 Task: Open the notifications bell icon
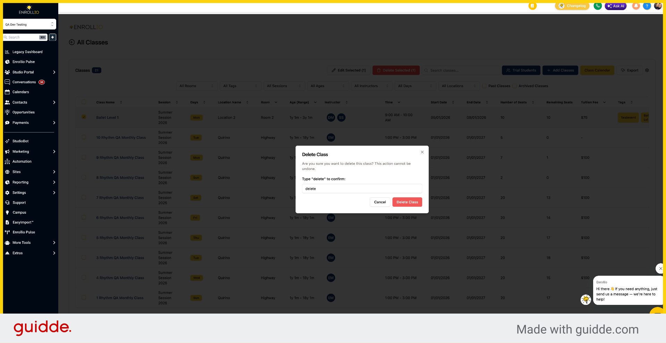(636, 6)
